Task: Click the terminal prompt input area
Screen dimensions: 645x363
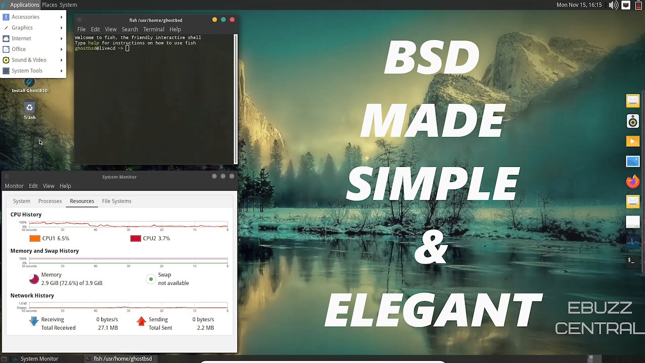Action: pos(127,48)
